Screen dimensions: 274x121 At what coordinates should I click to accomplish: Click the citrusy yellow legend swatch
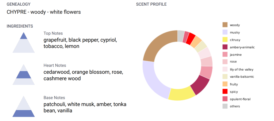(225, 40)
